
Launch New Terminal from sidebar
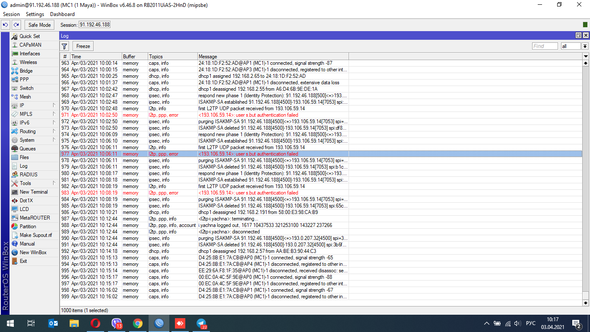click(x=29, y=192)
